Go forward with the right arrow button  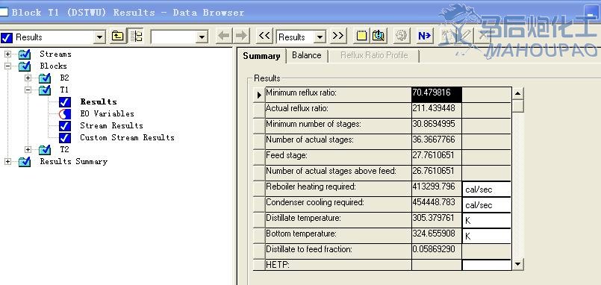[x=241, y=36]
